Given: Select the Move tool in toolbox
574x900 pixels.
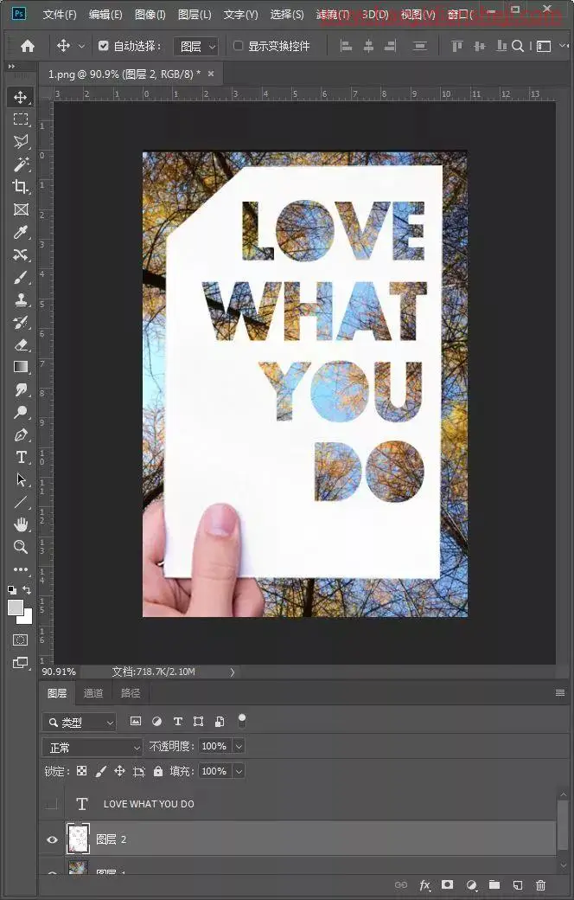Looking at the screenshot, I should tap(21, 97).
